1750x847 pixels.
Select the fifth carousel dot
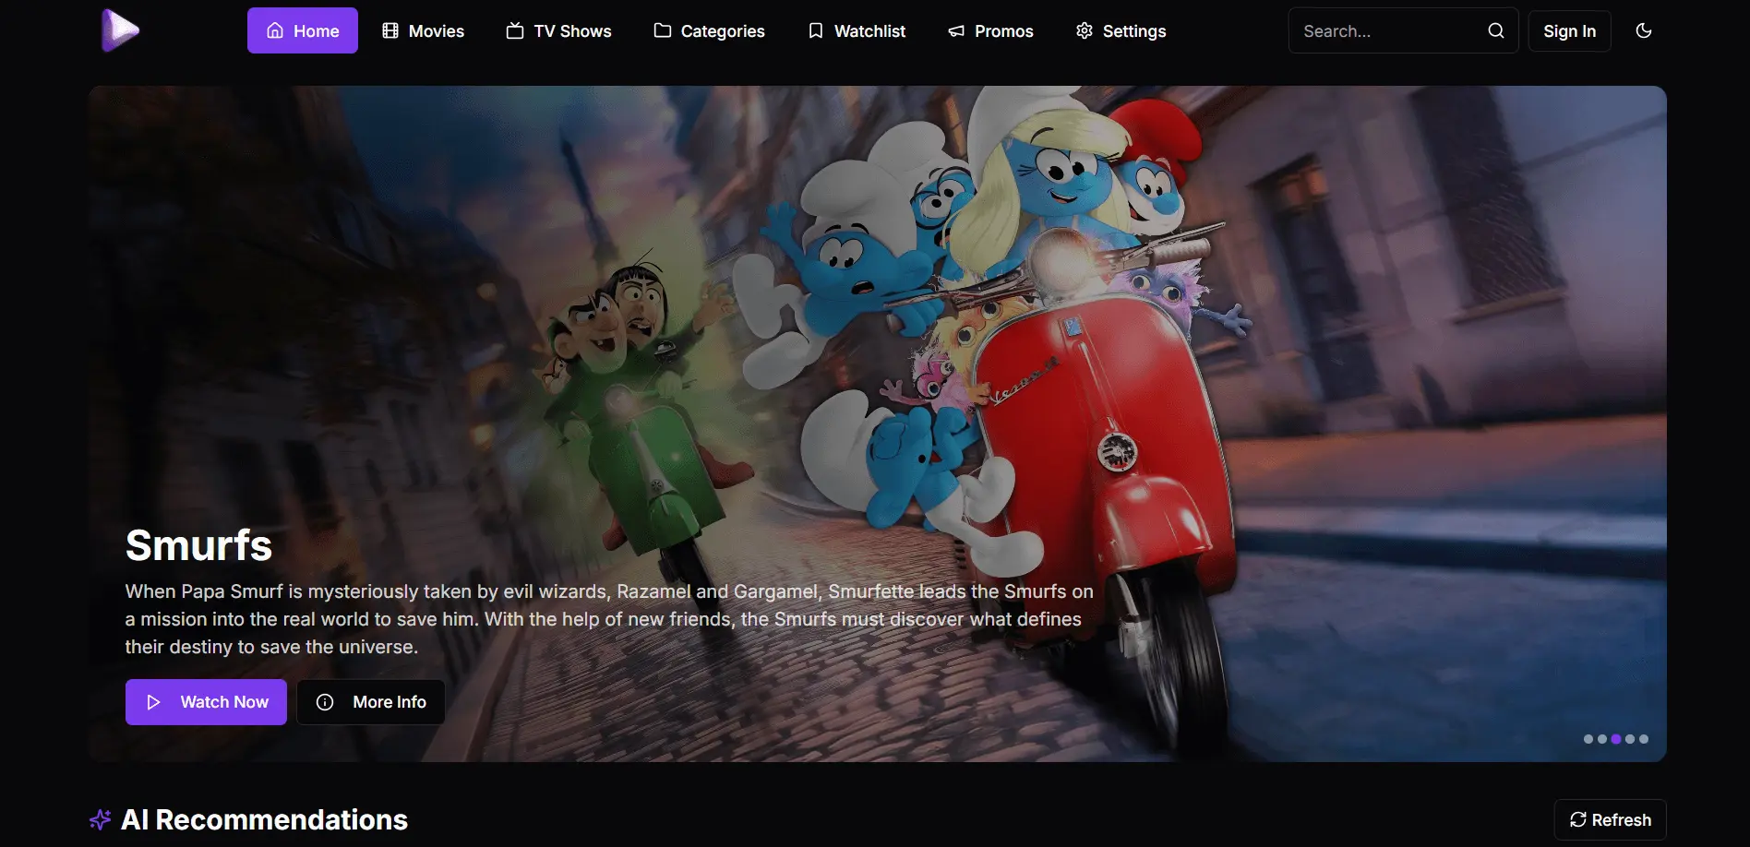[x=1644, y=739]
